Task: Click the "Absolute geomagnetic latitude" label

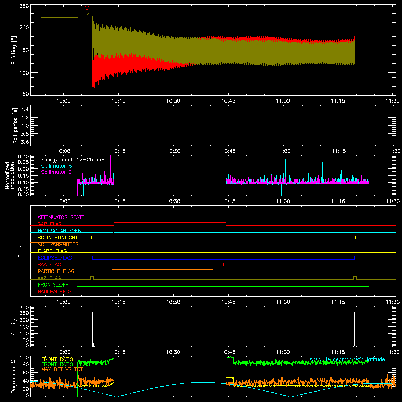Action: (x=347, y=359)
